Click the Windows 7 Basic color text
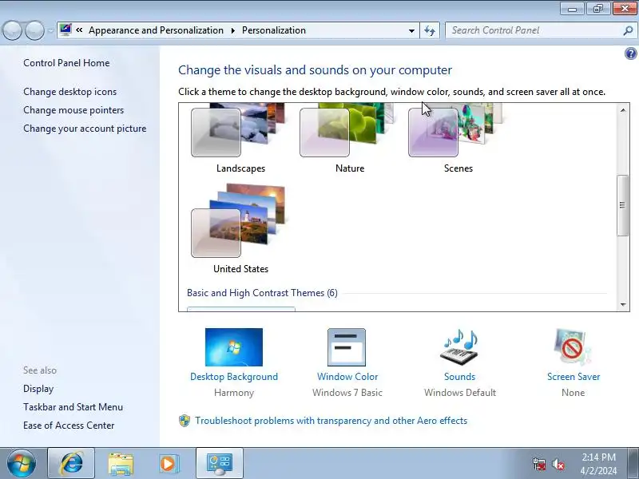 (347, 393)
